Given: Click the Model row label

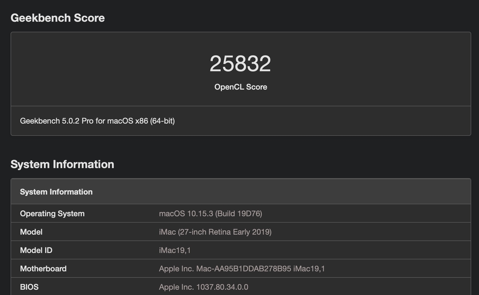Looking at the screenshot, I should pos(31,232).
